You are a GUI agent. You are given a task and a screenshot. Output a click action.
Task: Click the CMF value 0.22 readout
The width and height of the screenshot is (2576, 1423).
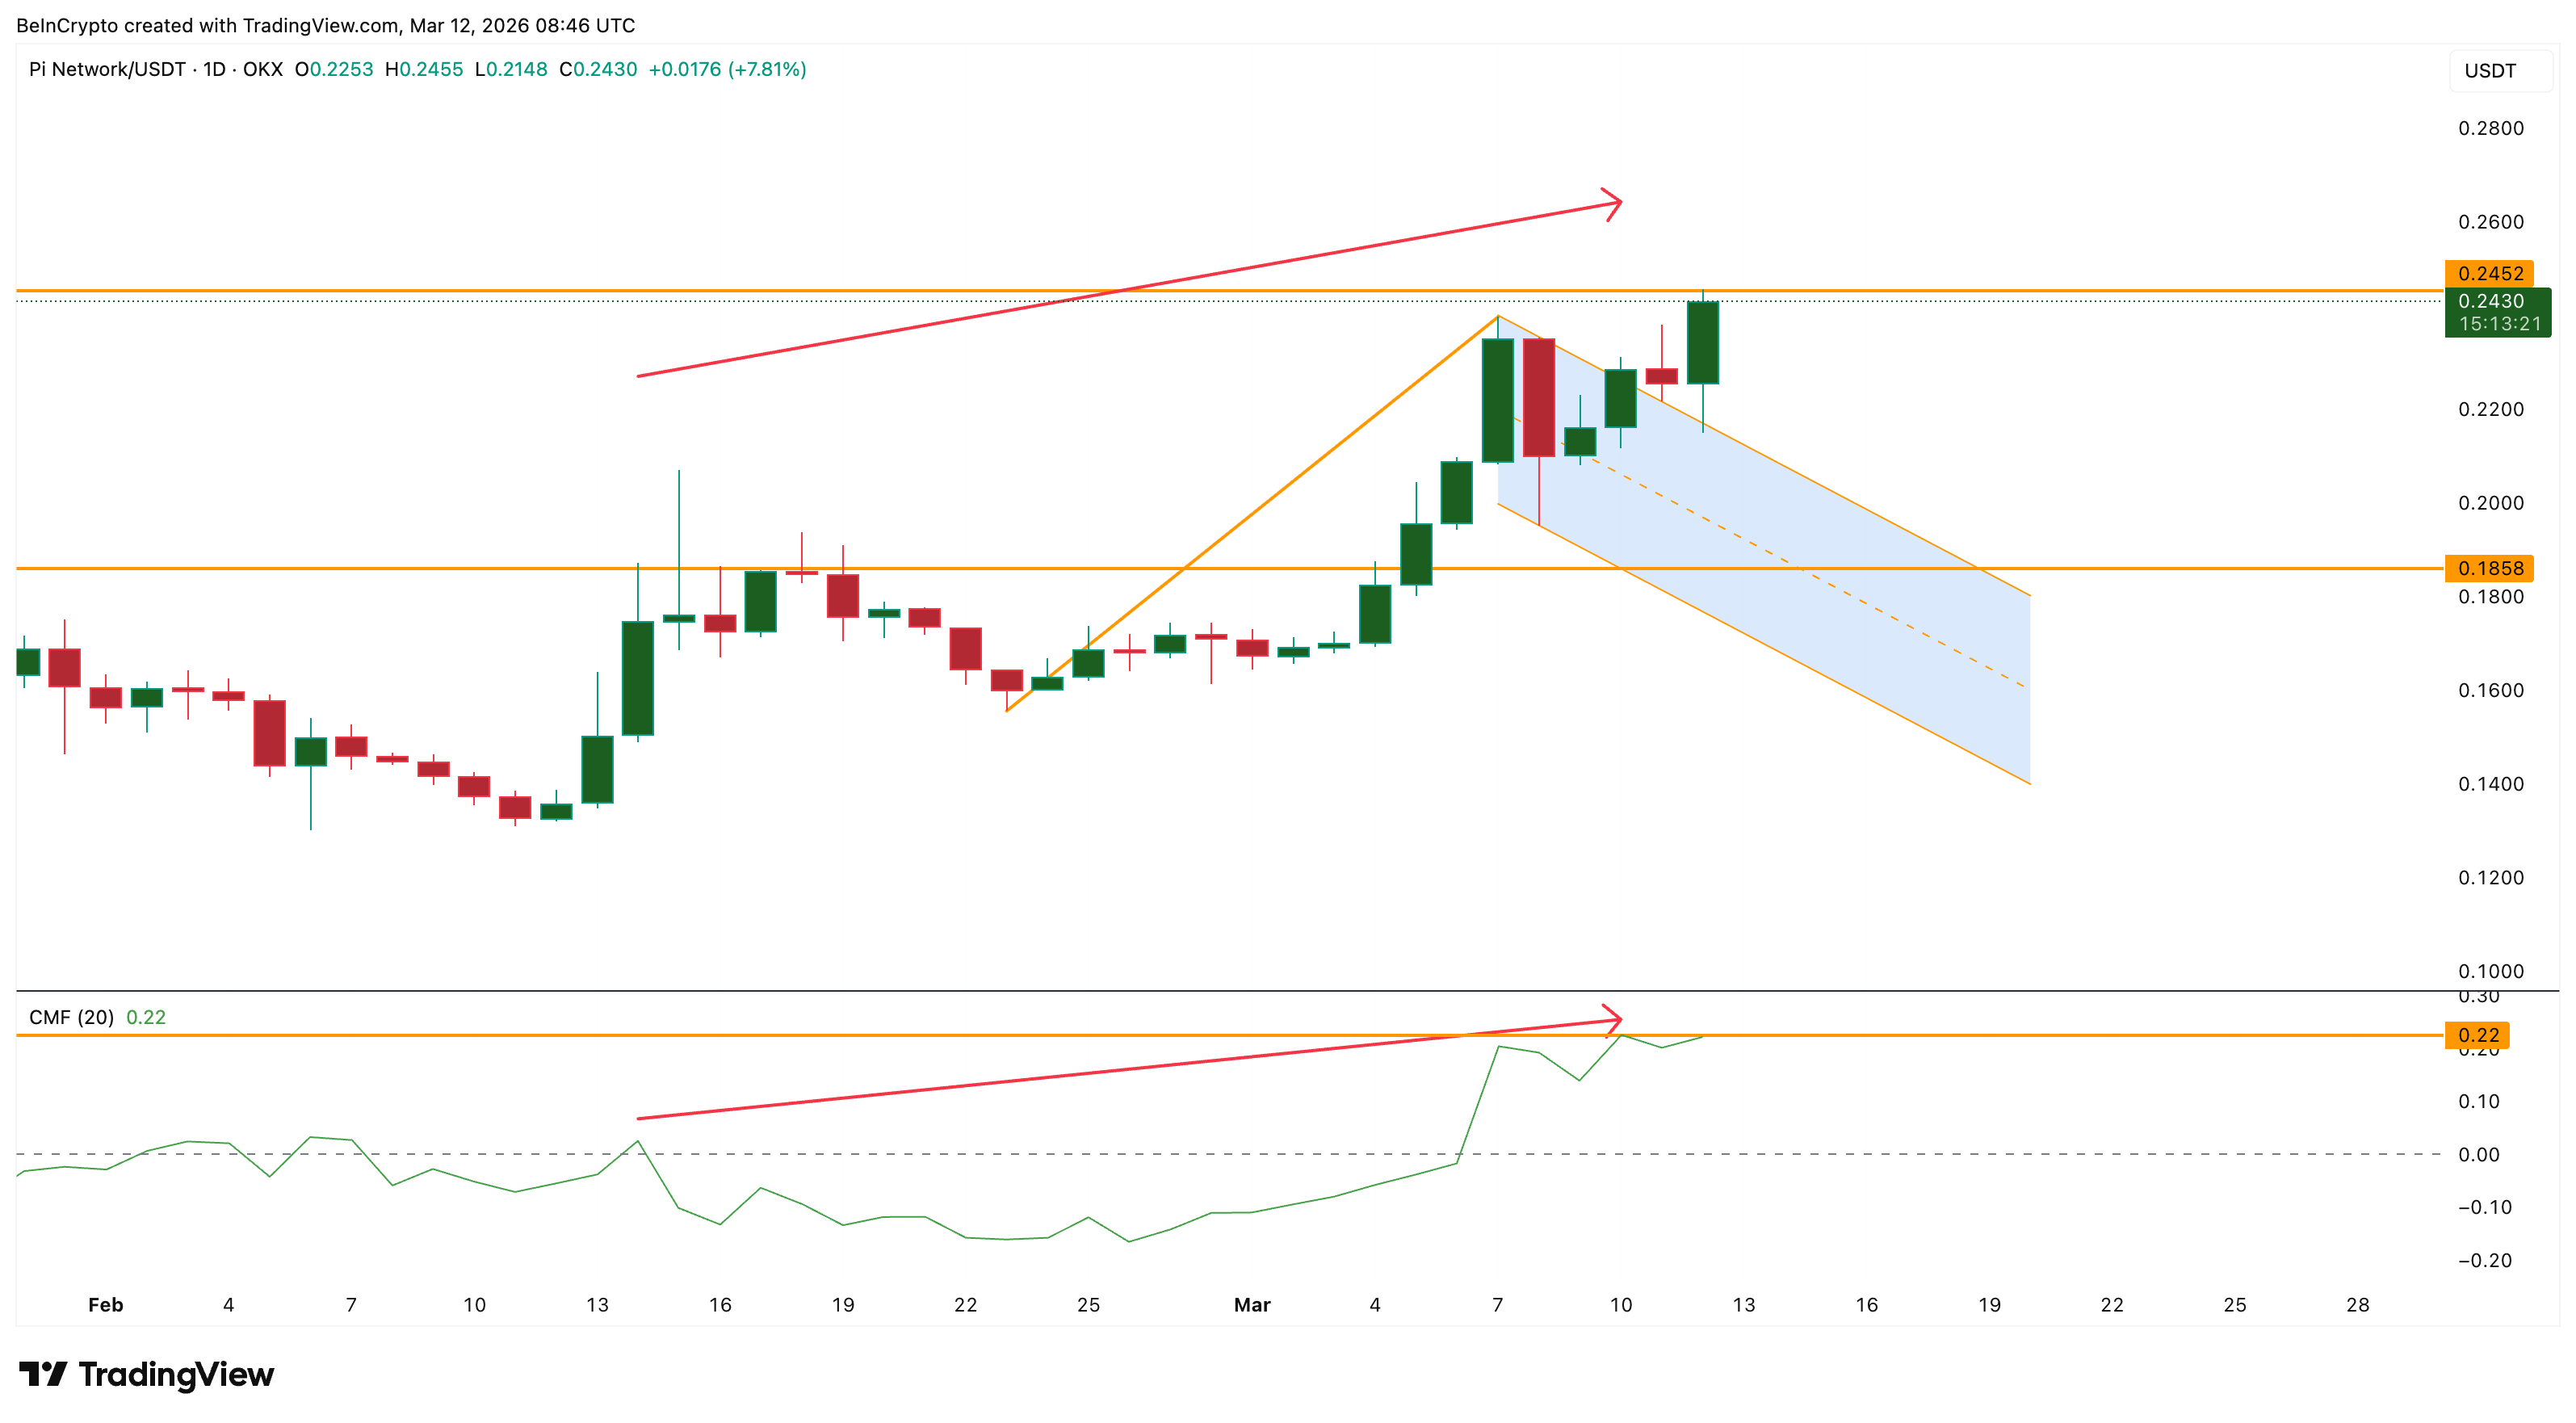point(146,1017)
